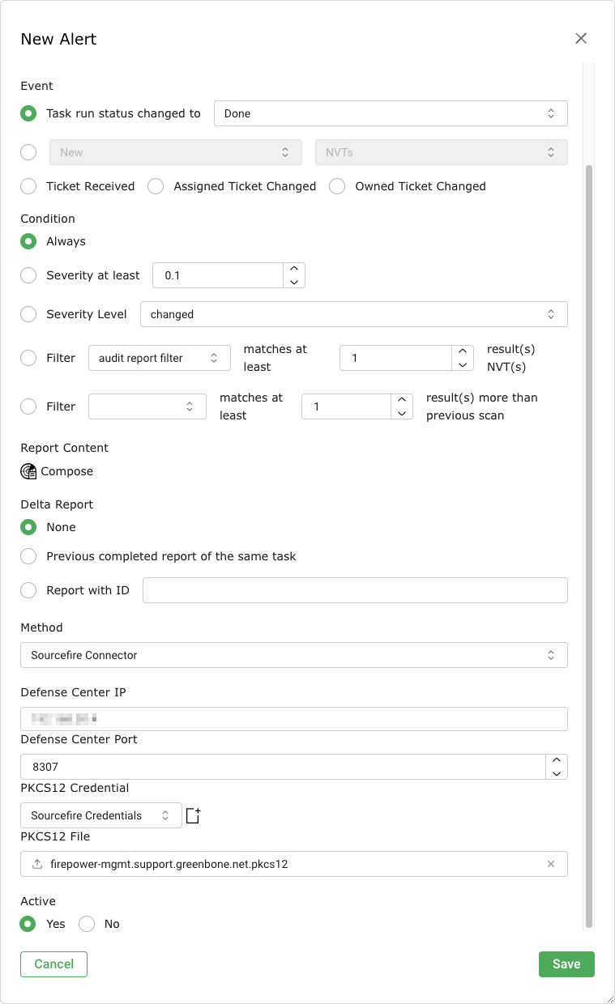Click the Report with ID text field
615x1004 pixels.
click(355, 590)
